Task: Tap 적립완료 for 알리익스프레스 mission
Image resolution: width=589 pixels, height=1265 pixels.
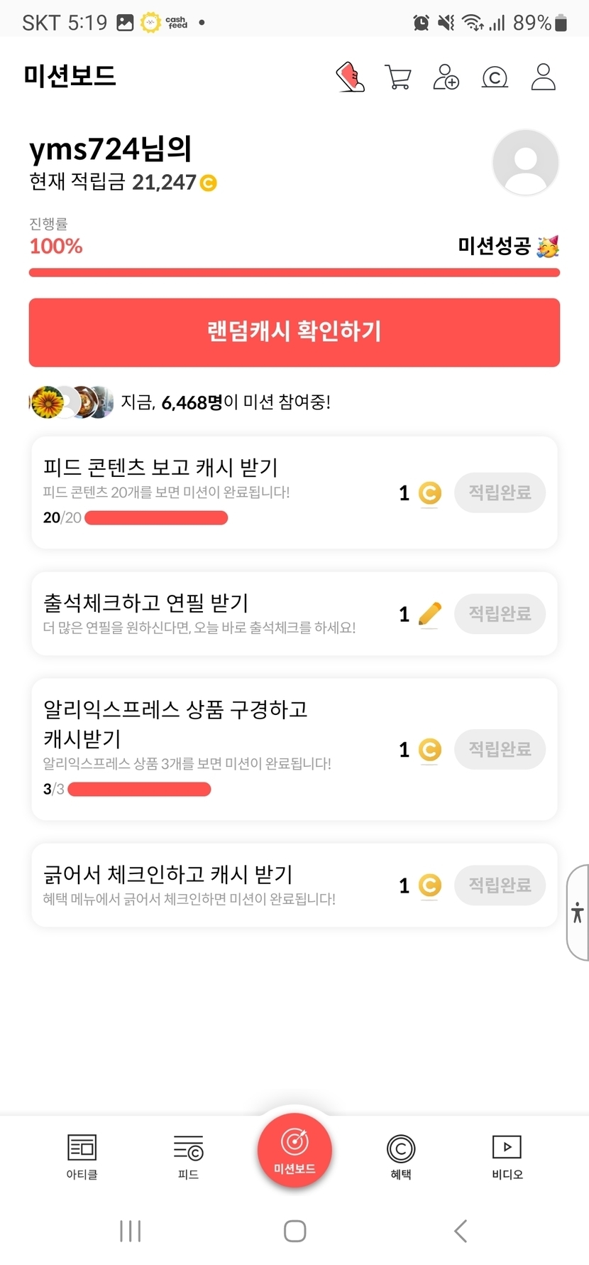Action: pyautogui.click(x=500, y=749)
